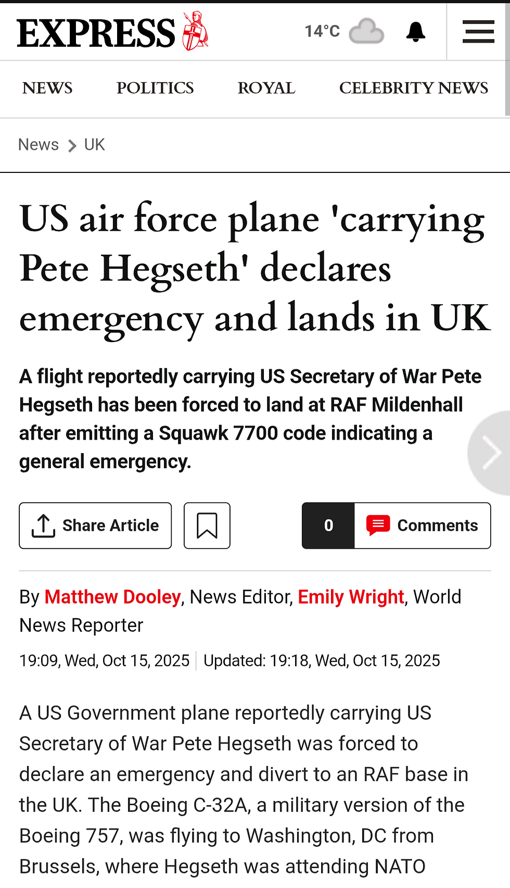Open the cloudy weather icon

pos(366,31)
